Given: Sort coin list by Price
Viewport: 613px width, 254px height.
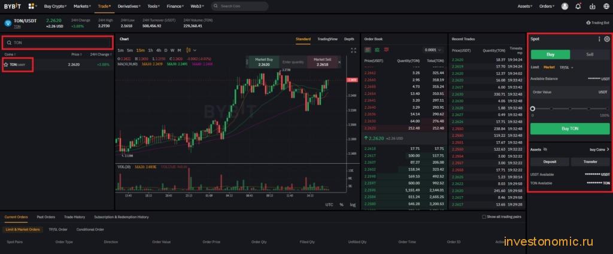Looking at the screenshot, I should point(77,54).
